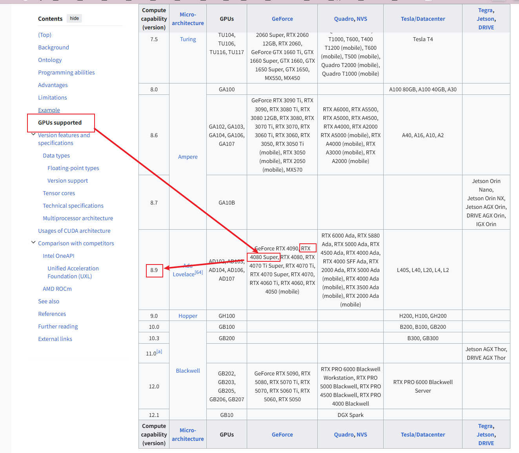Open Tegra link in bottom header
The height and width of the screenshot is (453, 519).
tap(485, 426)
